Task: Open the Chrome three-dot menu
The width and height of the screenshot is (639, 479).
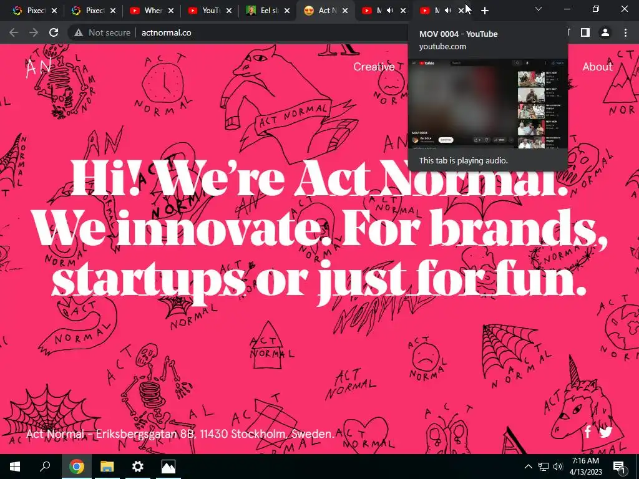Action: (x=625, y=32)
